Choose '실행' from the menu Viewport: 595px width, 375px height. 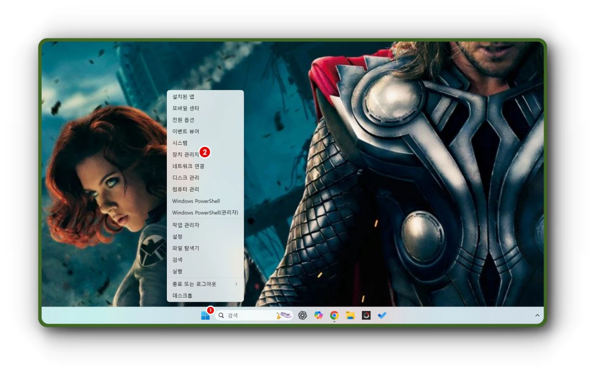click(x=205, y=271)
